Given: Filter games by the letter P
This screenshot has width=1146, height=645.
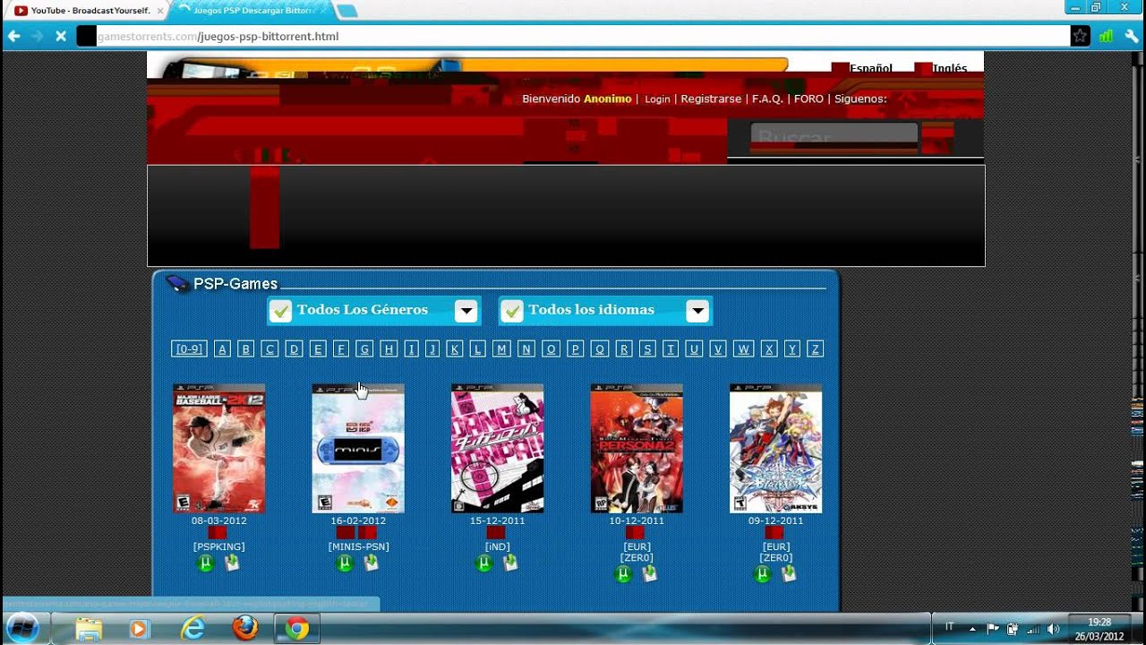Looking at the screenshot, I should 576,348.
